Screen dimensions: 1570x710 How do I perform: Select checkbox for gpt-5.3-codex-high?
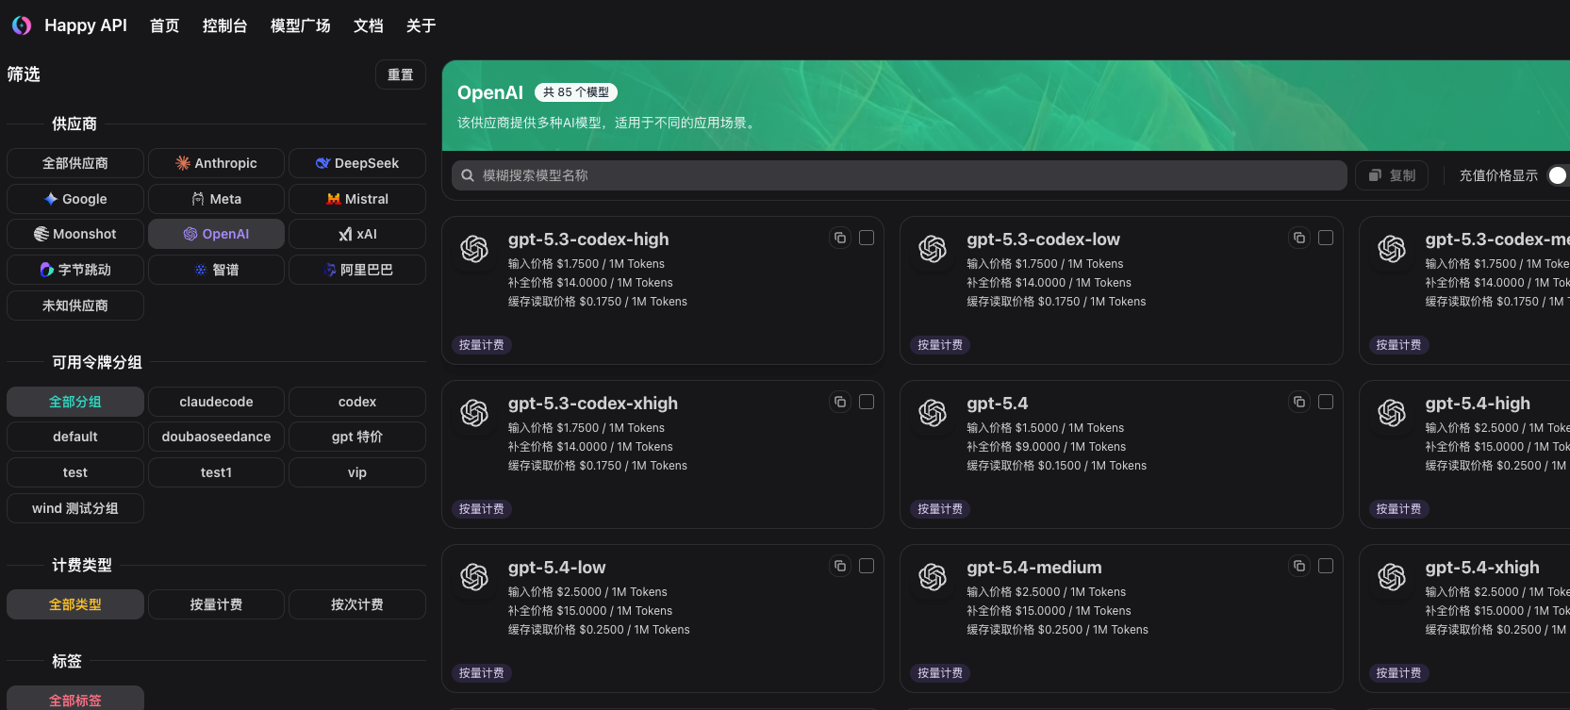(867, 238)
